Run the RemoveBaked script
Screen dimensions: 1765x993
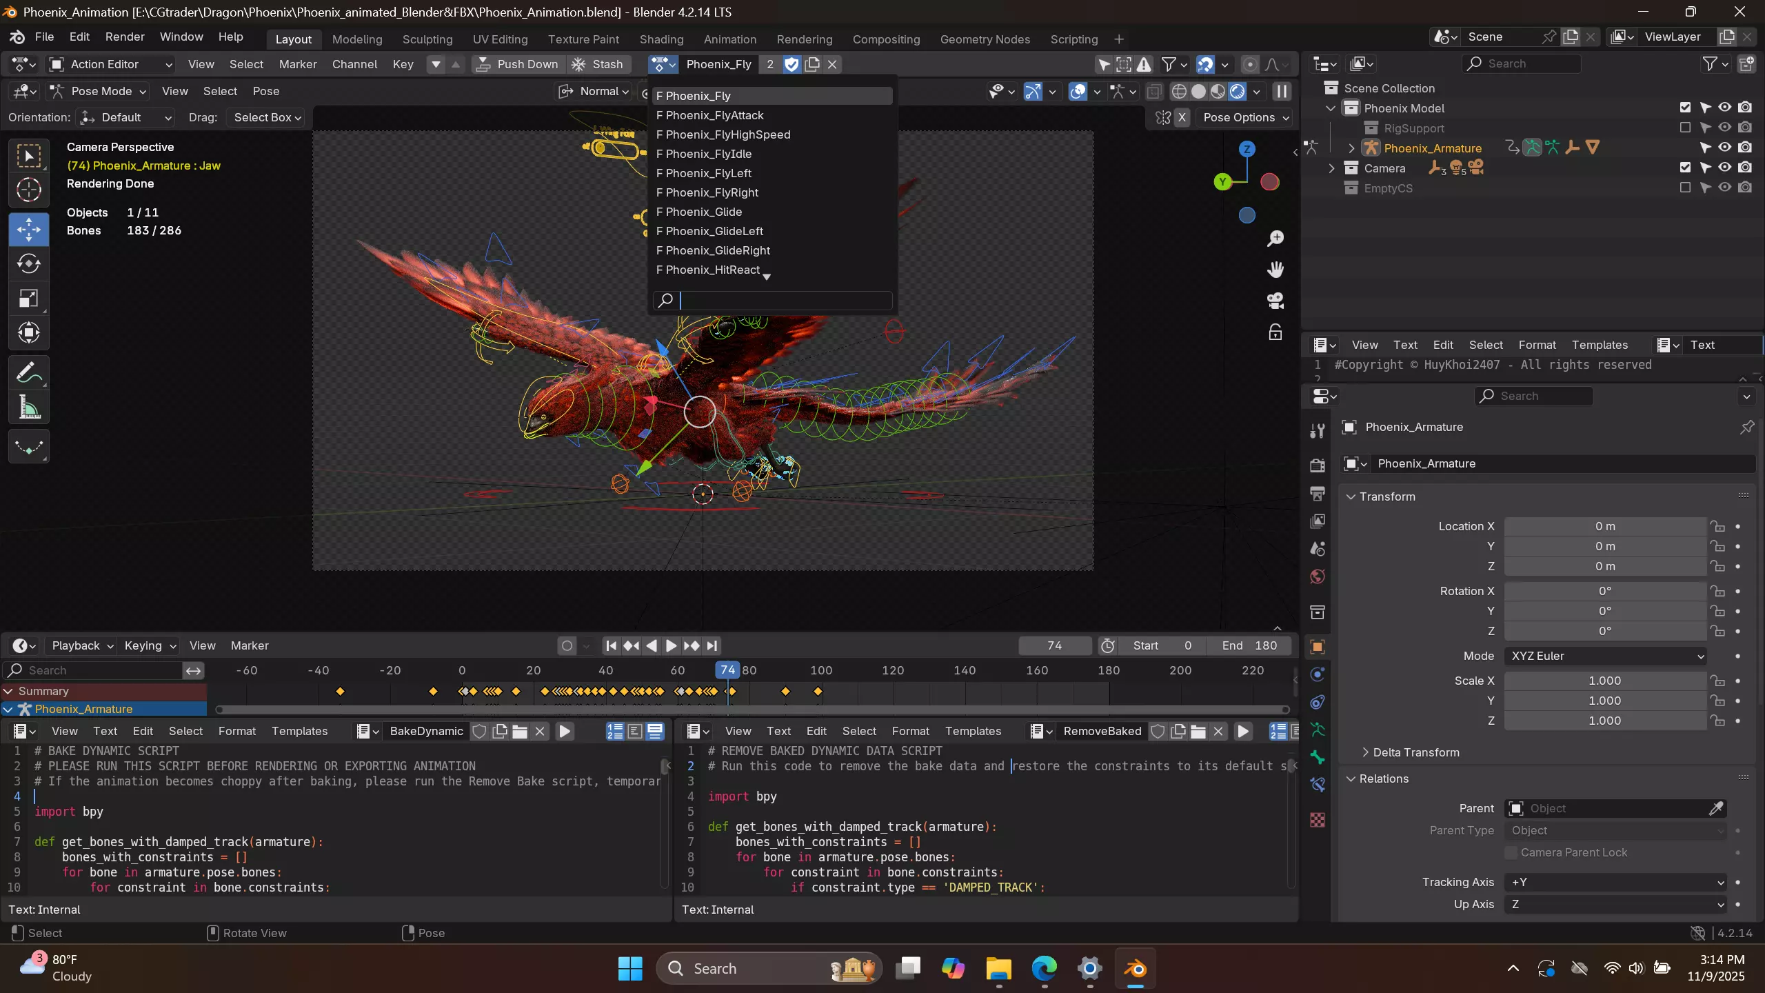pyautogui.click(x=1243, y=731)
